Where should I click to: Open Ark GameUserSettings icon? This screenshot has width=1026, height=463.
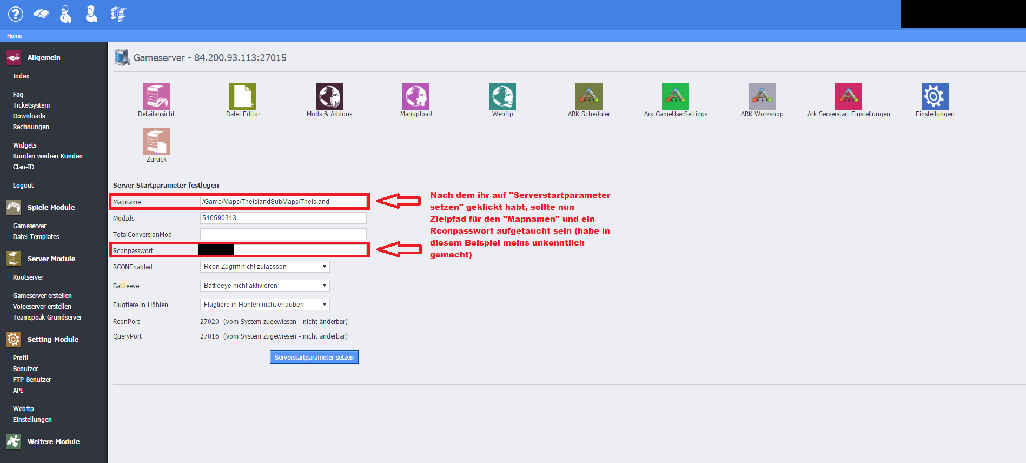point(676,97)
